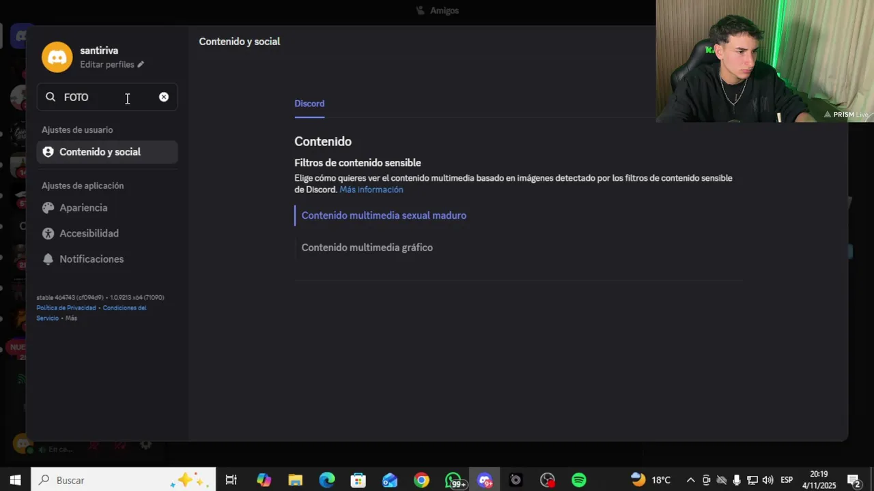The width and height of the screenshot is (874, 491).
Task: Open the Contenido y social settings section
Action: [107, 152]
